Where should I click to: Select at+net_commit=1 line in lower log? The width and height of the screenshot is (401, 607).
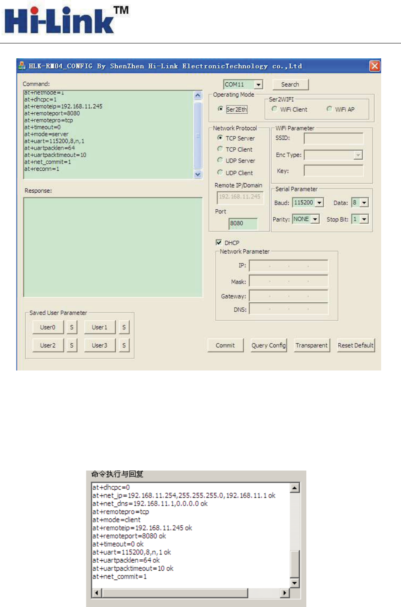tap(120, 576)
